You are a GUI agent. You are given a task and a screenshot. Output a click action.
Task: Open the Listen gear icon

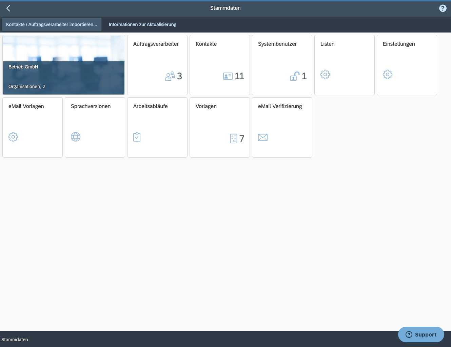coord(325,75)
